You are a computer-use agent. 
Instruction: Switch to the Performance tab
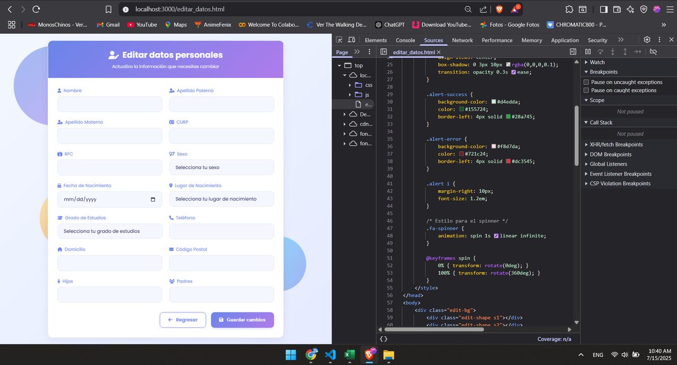point(497,40)
